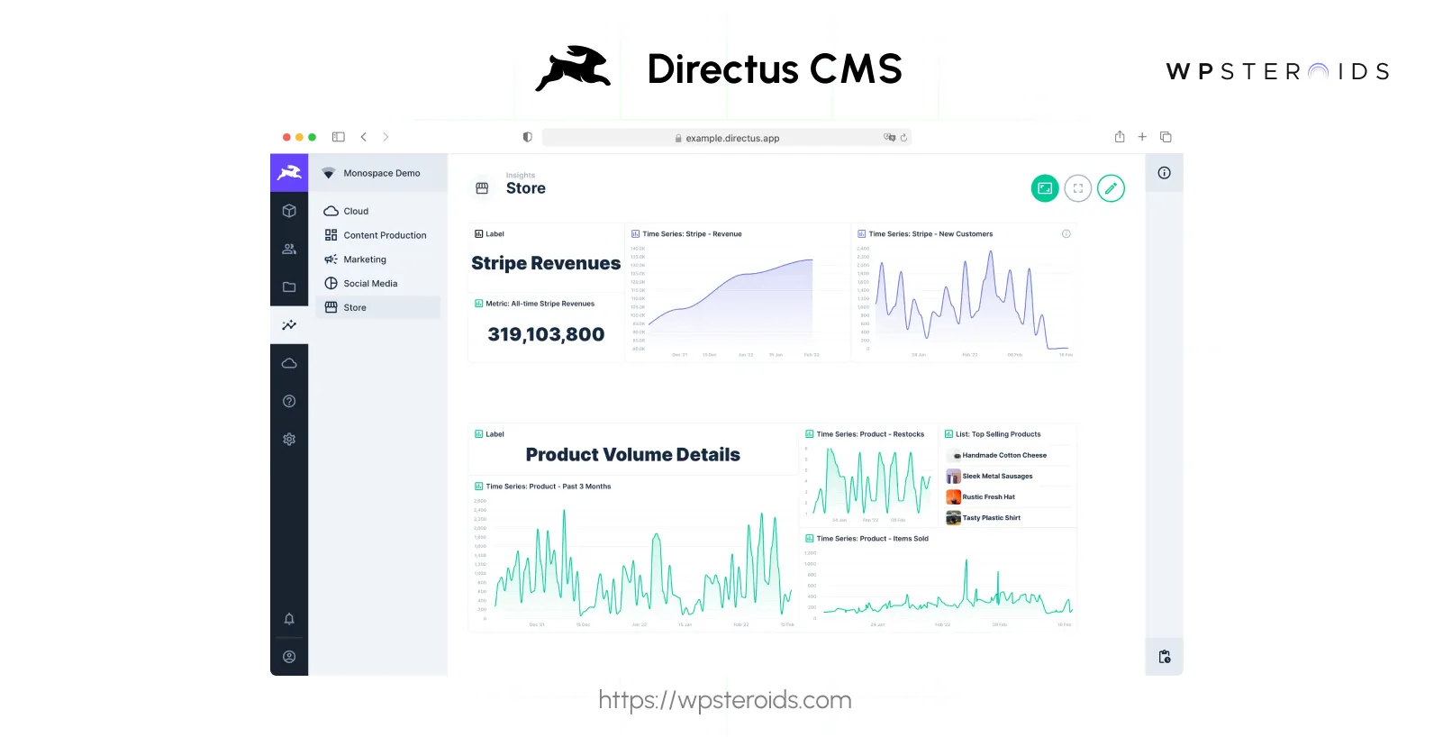Select the Store dashboard item
The height and width of the screenshot is (737, 1452).
[378, 307]
